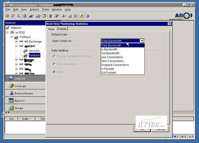Viewport: 199px width, 143px height.
Task: Open dropdown arrow beside monitoring graph icon
Action: [x=33, y=16]
